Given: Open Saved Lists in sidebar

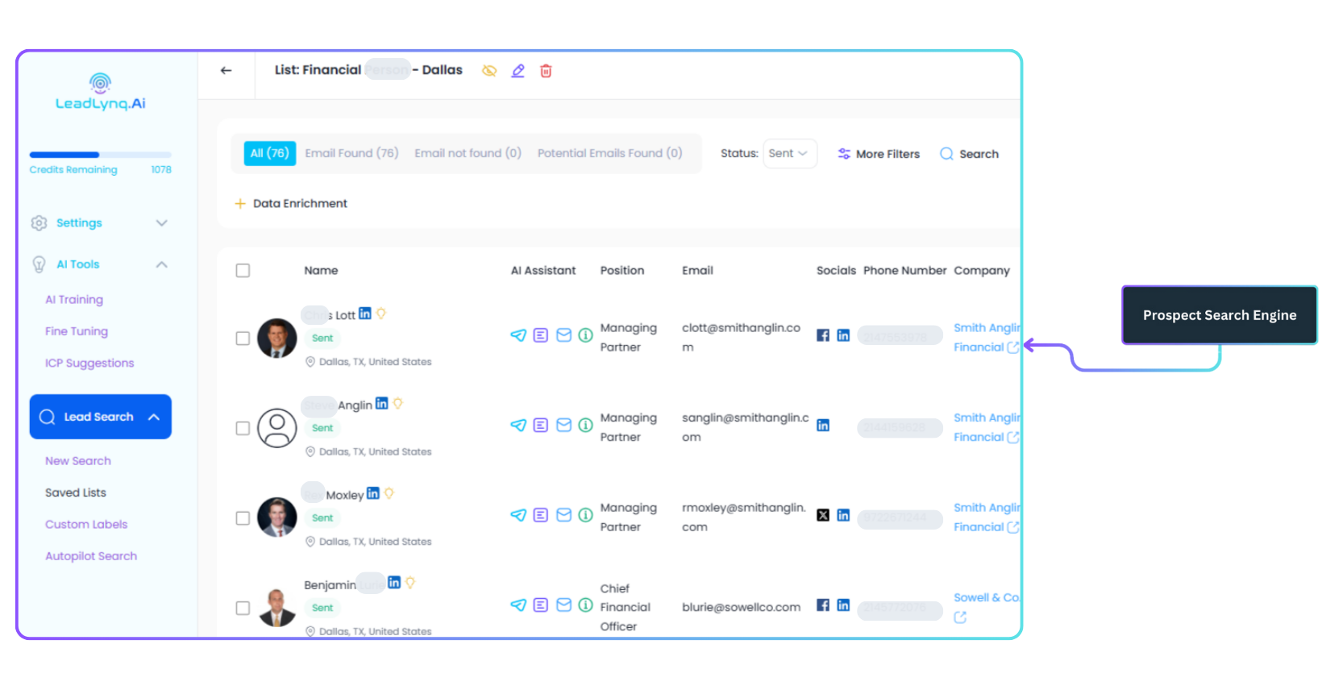Looking at the screenshot, I should pyautogui.click(x=76, y=493).
